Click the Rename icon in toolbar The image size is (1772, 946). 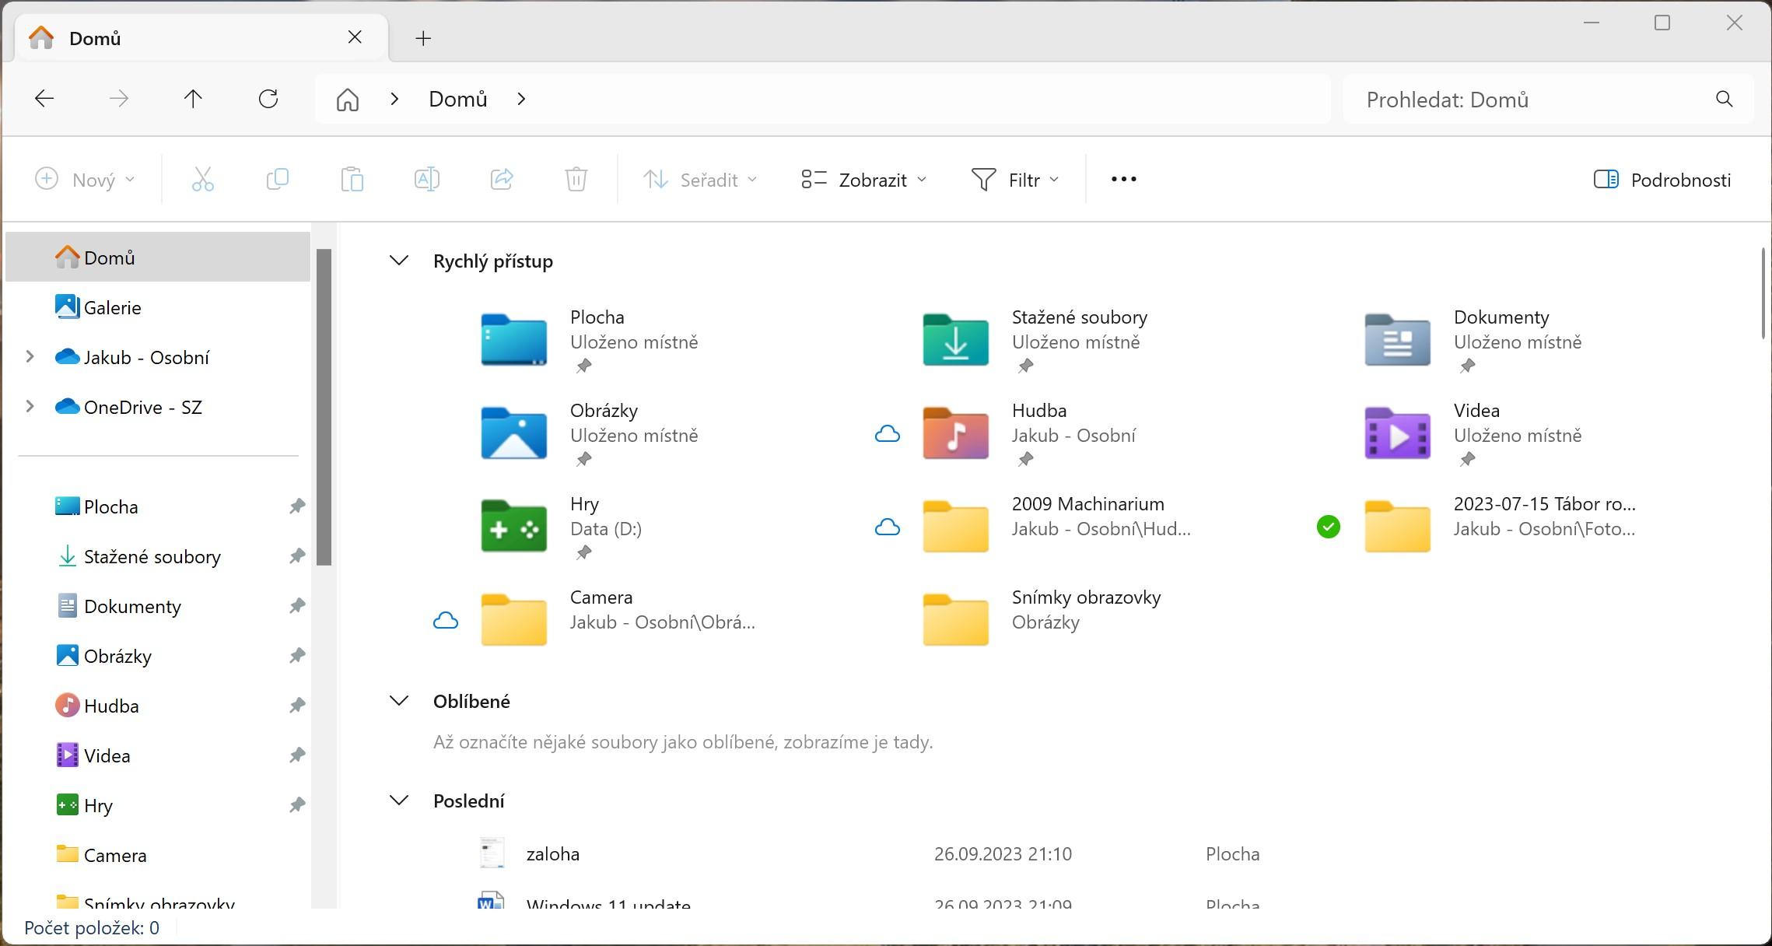[427, 180]
